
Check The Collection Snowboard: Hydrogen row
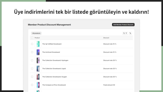pyautogui.click(x=32, y=60)
